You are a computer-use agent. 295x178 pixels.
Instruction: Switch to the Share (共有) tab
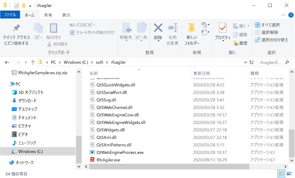(48, 15)
